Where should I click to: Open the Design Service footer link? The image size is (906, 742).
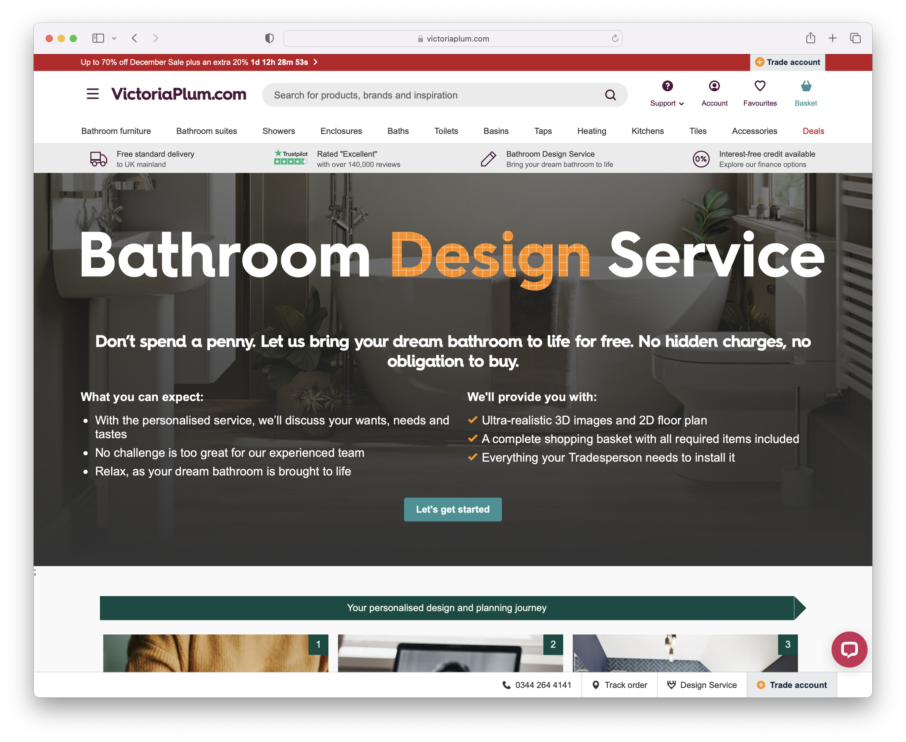[x=702, y=685]
